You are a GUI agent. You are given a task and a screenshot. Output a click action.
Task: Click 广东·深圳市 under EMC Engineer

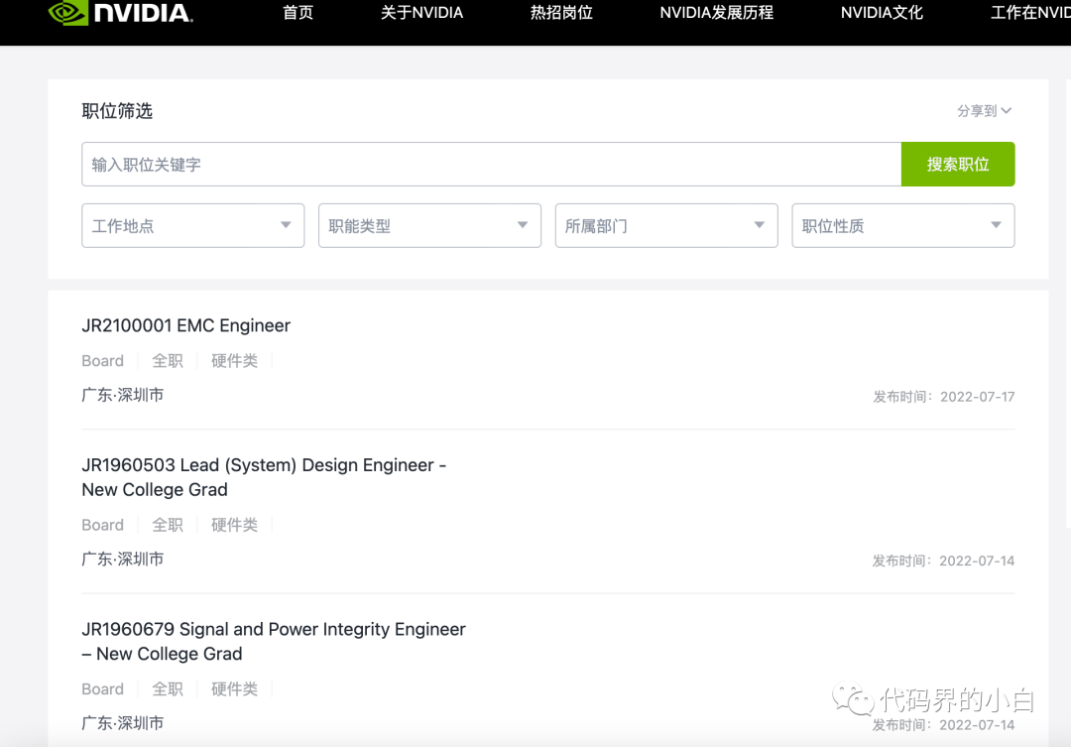(x=122, y=395)
